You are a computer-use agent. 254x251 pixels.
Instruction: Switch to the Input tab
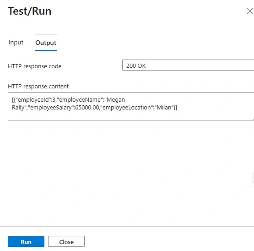coord(16,42)
